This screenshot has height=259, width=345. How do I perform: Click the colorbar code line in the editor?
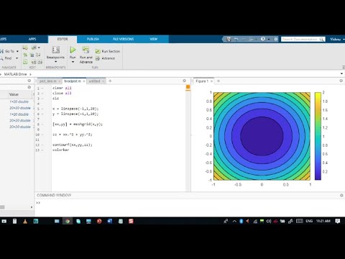(x=61, y=150)
